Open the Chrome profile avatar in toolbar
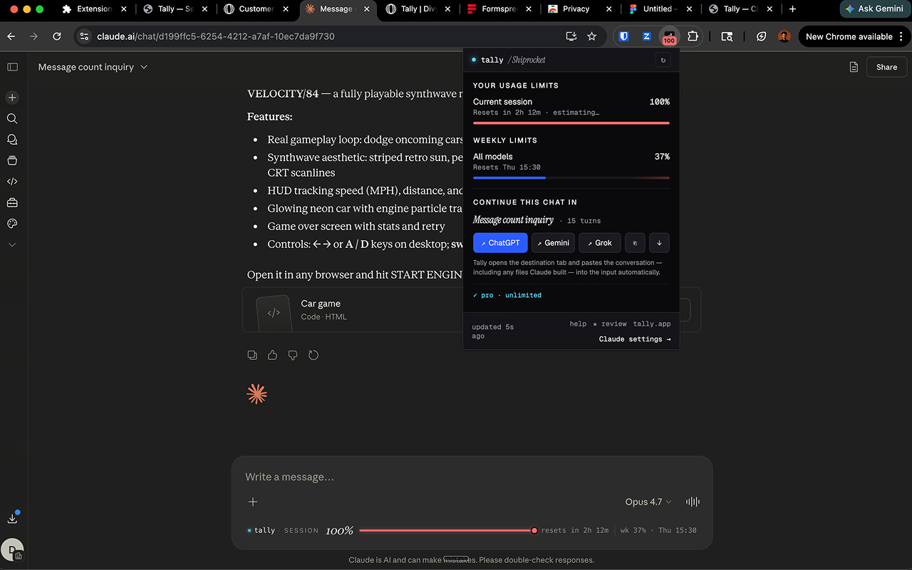Image resolution: width=912 pixels, height=570 pixels. tap(784, 36)
